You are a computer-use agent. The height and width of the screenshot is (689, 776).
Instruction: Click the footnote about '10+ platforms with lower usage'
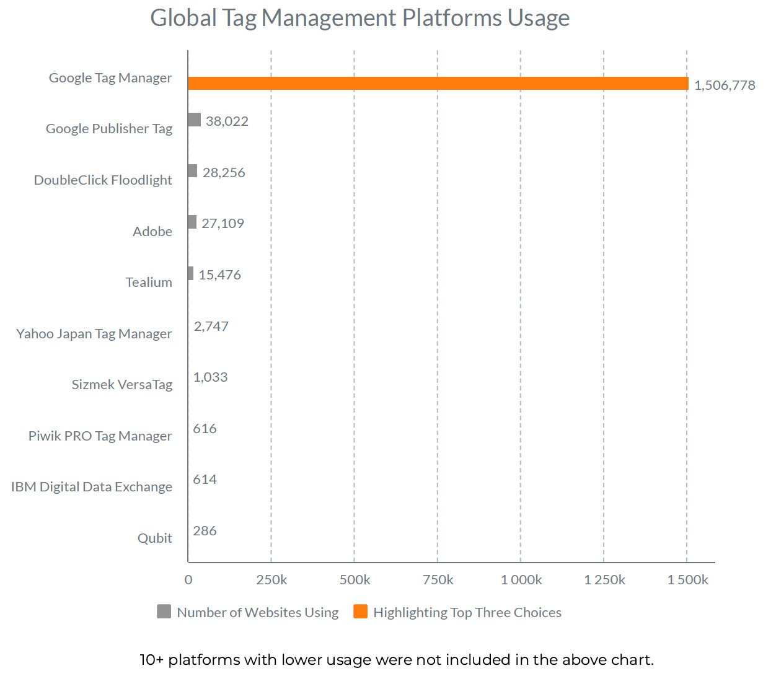point(397,660)
